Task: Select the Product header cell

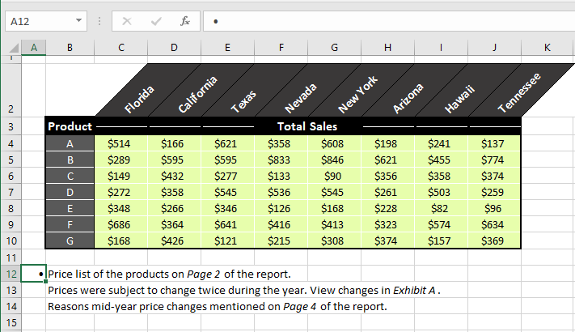Action: coord(70,126)
